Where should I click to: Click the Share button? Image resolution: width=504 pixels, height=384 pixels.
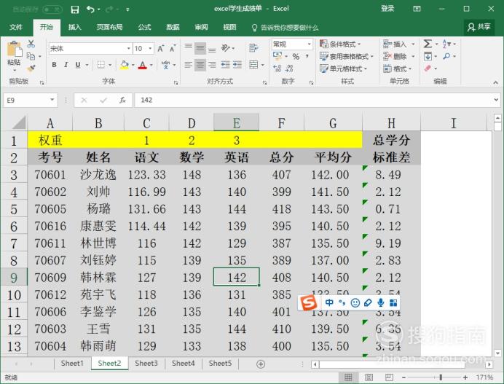[479, 27]
